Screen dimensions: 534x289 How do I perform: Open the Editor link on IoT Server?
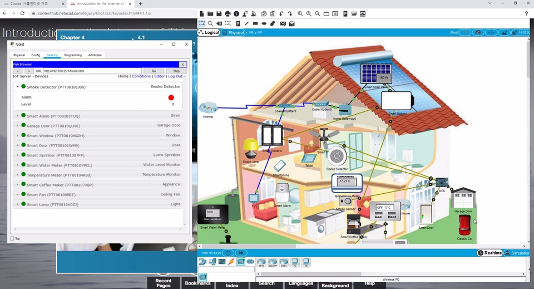point(160,76)
